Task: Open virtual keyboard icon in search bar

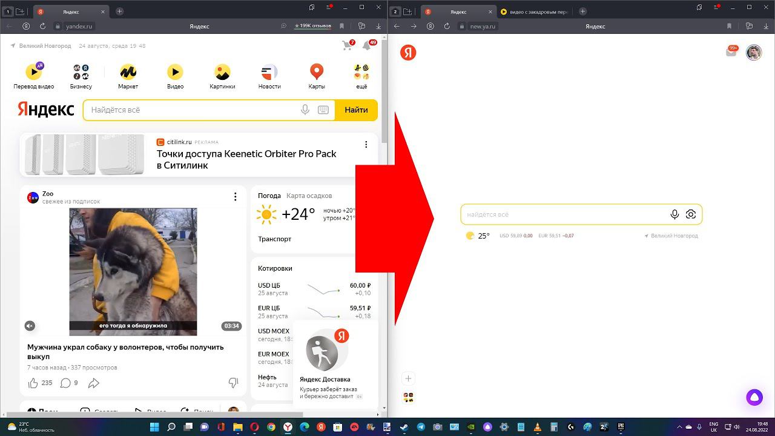Action: tap(323, 110)
